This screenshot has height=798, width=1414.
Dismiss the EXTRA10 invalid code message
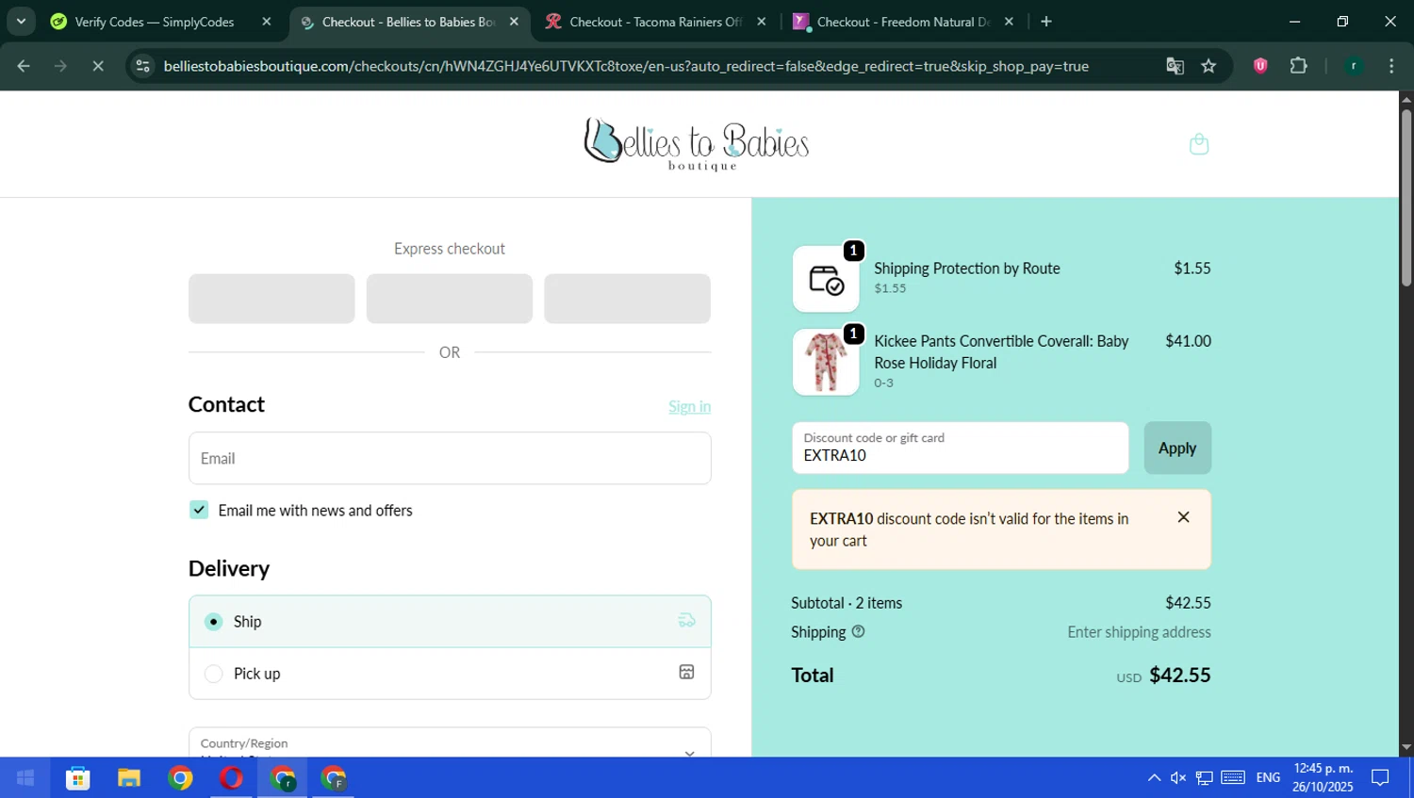(x=1183, y=517)
